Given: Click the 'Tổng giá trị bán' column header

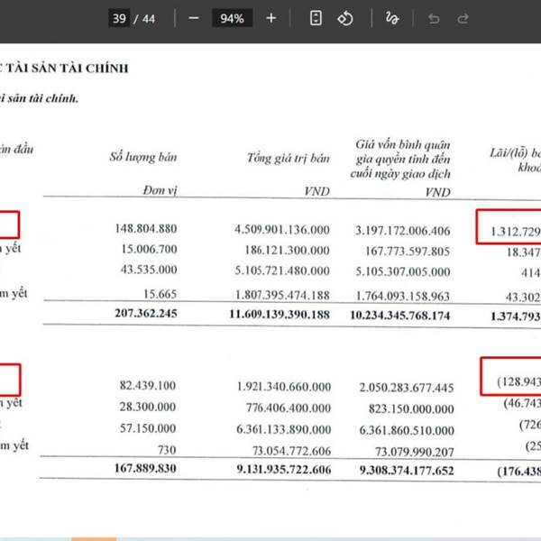Looking at the screenshot, I should (x=288, y=159).
